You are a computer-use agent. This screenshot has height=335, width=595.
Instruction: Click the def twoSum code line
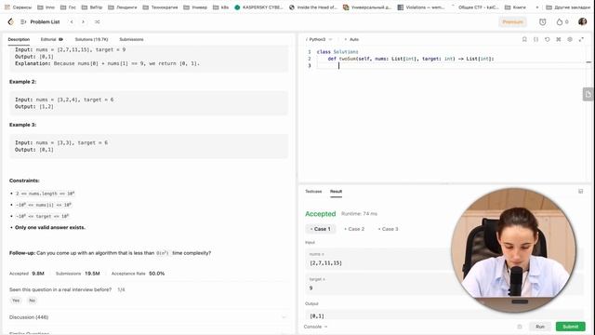pos(411,59)
